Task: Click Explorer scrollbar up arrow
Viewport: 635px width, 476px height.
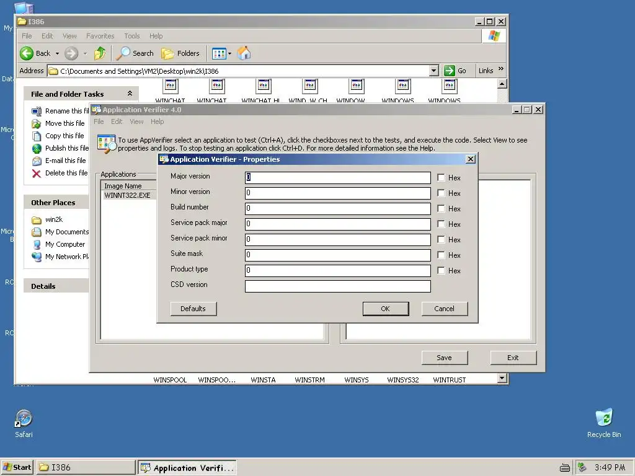Action: click(x=502, y=84)
